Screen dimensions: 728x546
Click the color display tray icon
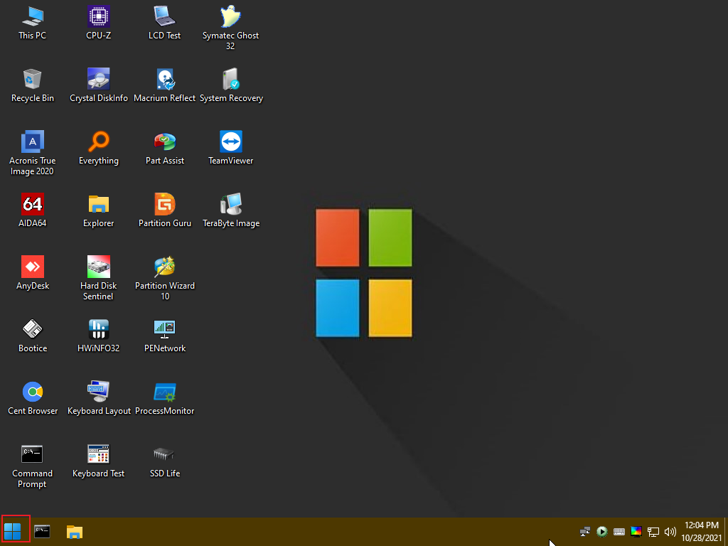click(x=636, y=532)
